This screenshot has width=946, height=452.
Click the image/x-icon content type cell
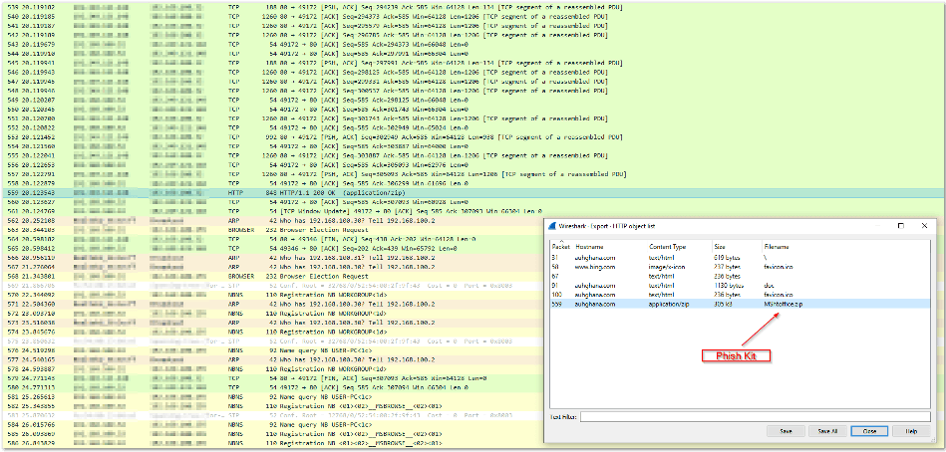667,266
